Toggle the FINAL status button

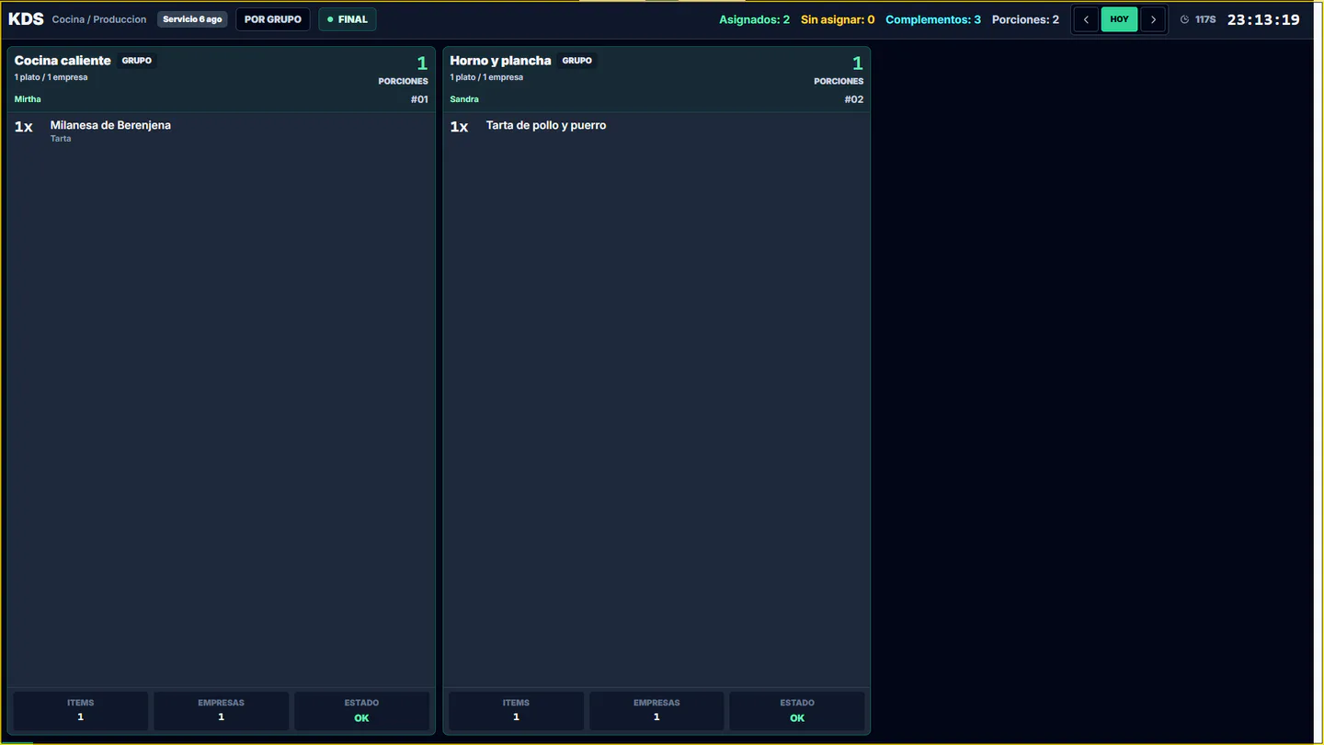click(348, 19)
